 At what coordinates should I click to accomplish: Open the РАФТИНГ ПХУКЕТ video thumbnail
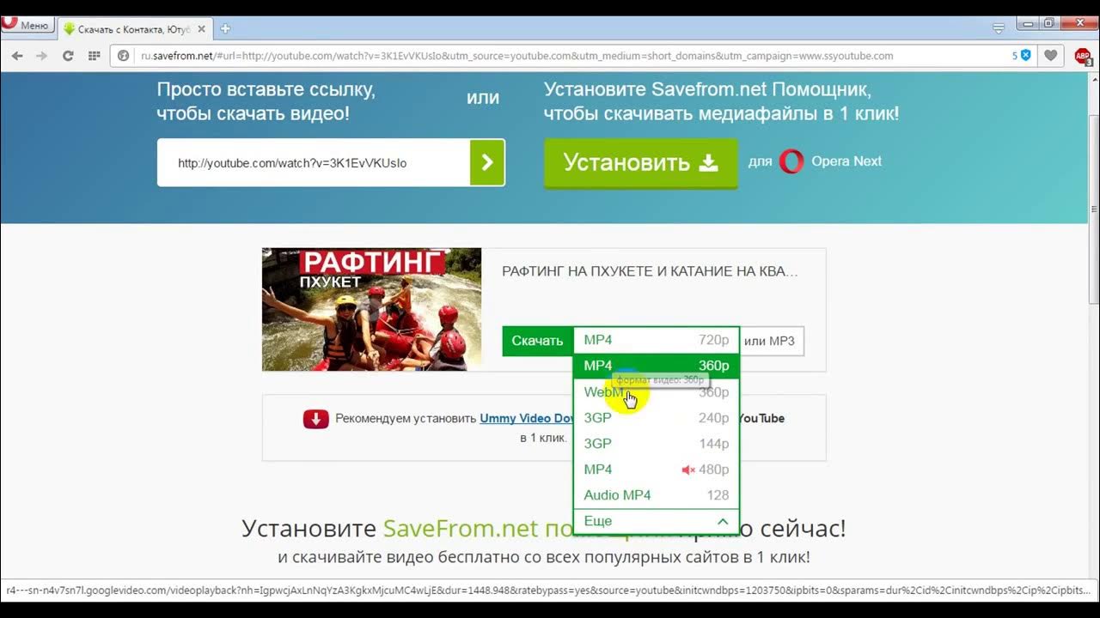(x=371, y=309)
